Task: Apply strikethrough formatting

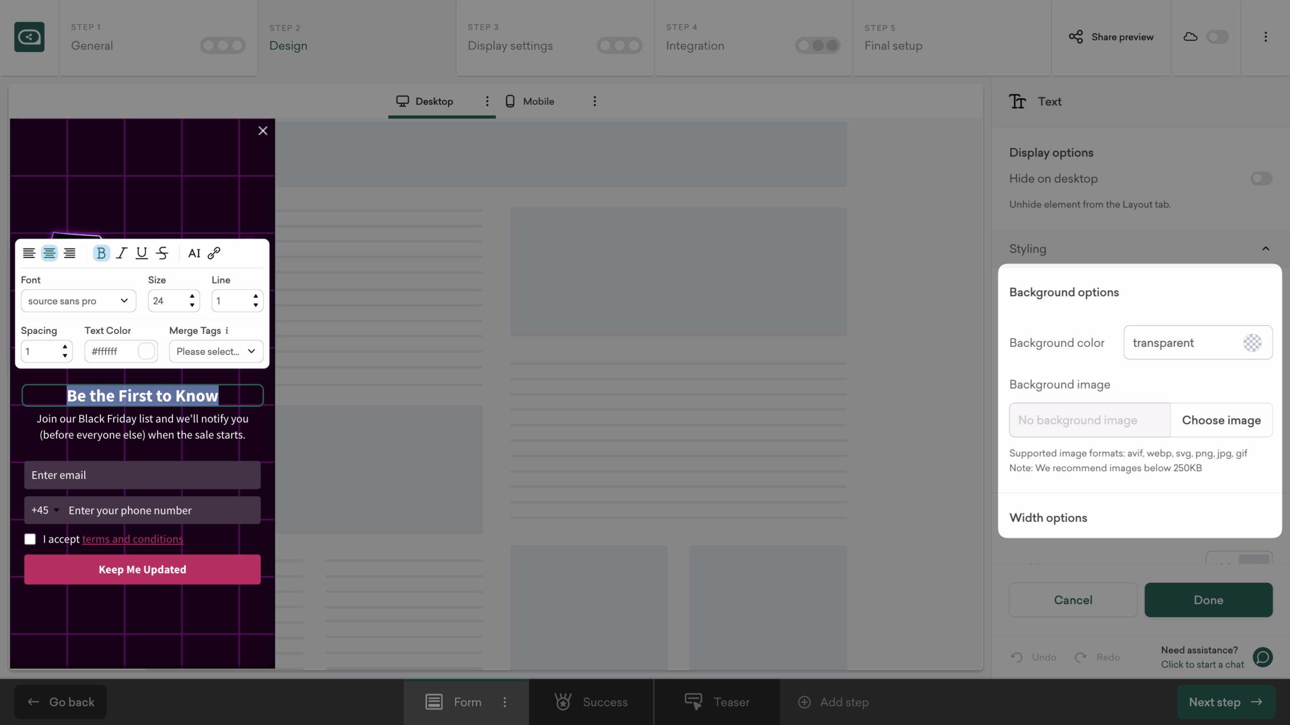Action: [162, 253]
